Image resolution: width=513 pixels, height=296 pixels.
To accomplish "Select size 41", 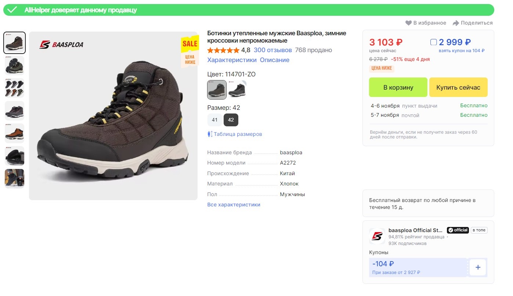I will (214, 120).
